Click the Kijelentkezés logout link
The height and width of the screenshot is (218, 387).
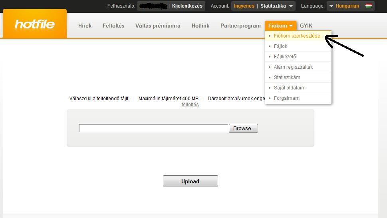187,6
